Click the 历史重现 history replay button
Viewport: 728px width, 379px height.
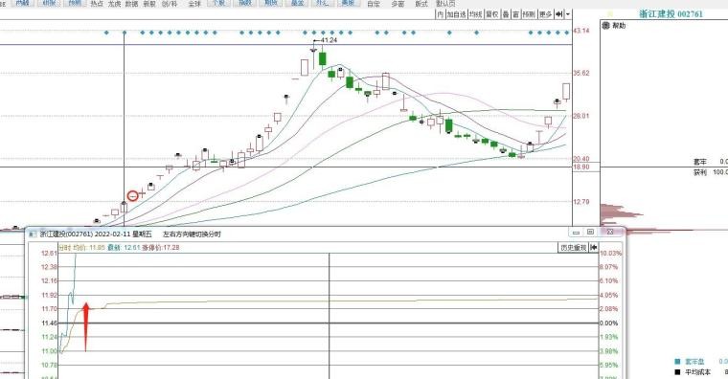[x=573, y=248]
